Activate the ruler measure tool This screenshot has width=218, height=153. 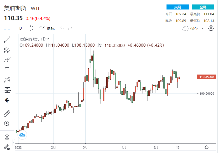(x=7, y=114)
